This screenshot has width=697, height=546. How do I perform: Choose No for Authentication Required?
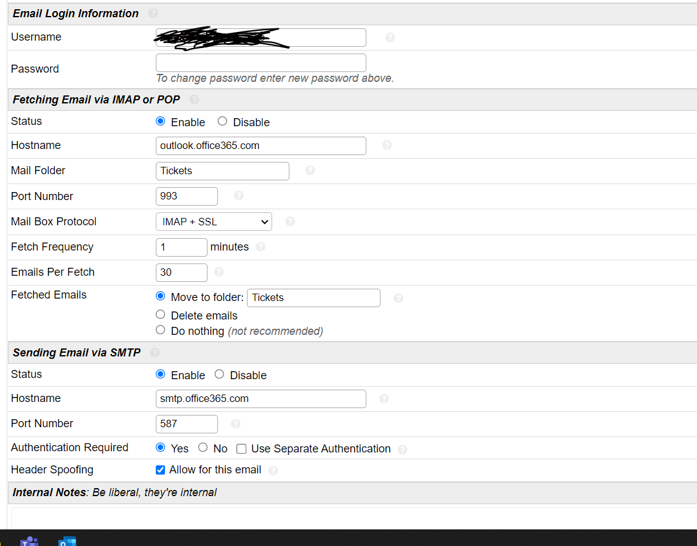tap(203, 448)
